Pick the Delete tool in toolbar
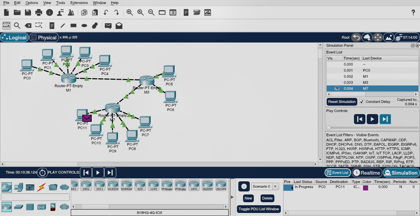 pos(28,25)
